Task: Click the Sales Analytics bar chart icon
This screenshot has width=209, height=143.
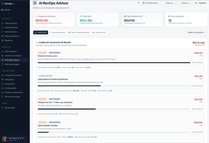Action: (x=2, y=51)
